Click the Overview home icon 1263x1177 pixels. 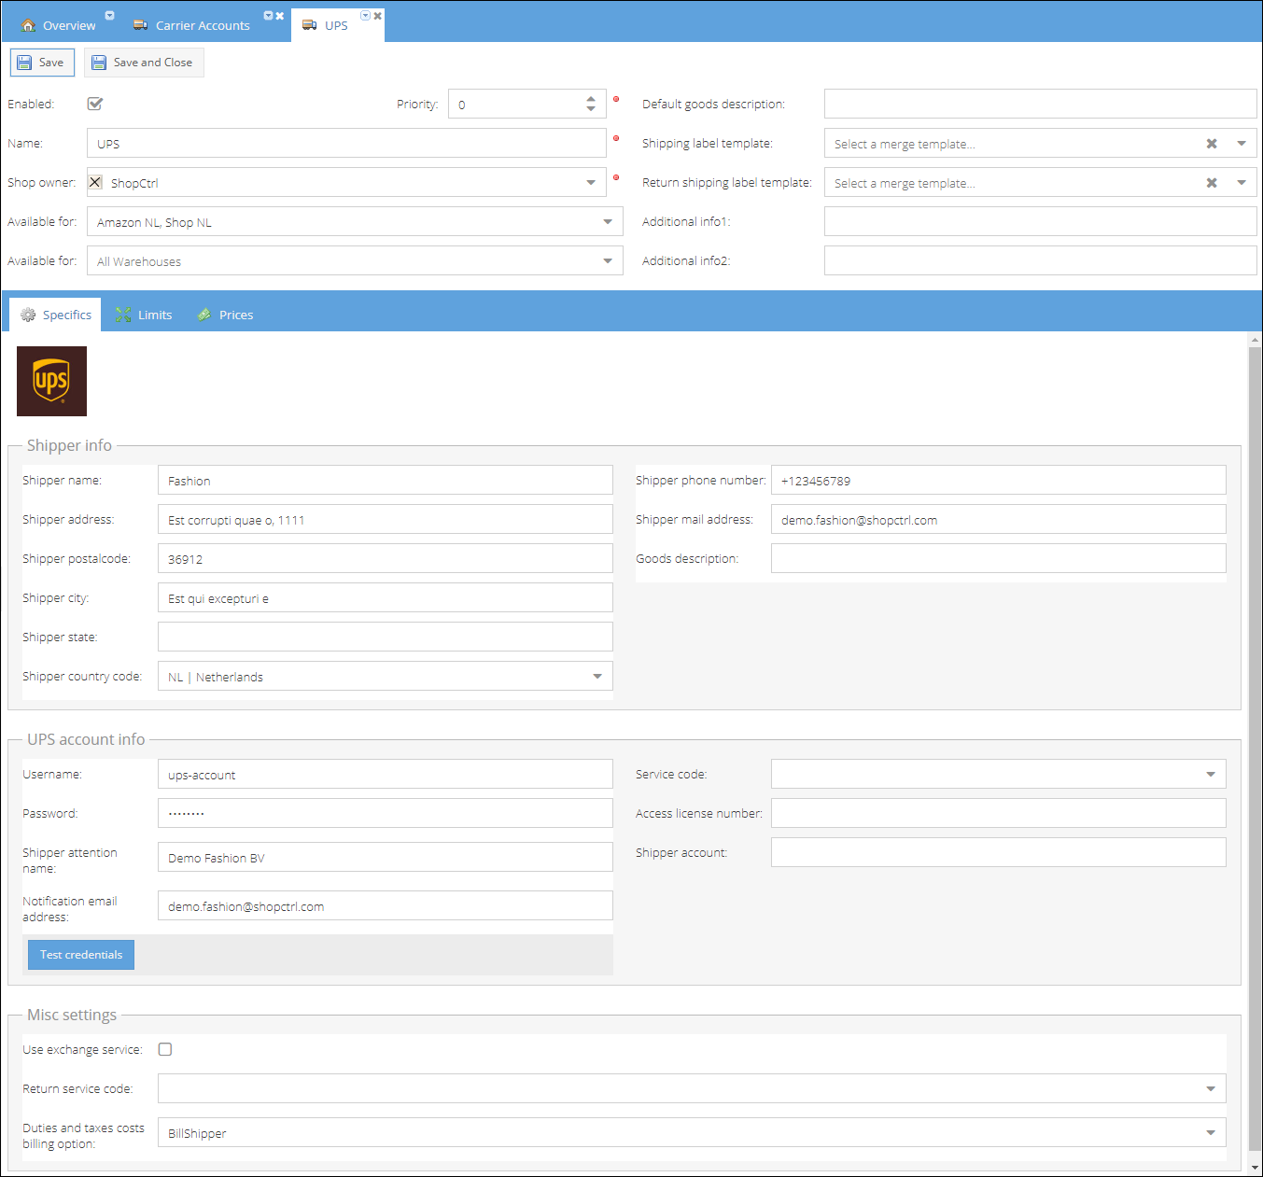(x=28, y=25)
